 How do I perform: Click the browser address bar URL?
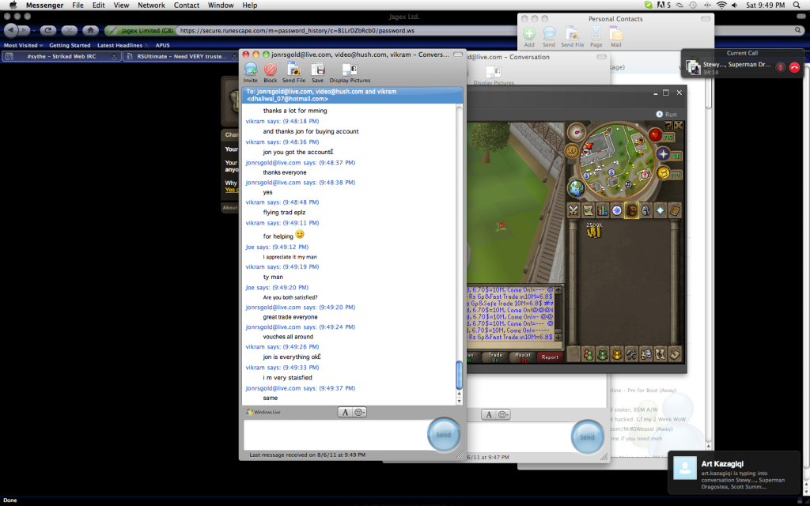click(297, 31)
